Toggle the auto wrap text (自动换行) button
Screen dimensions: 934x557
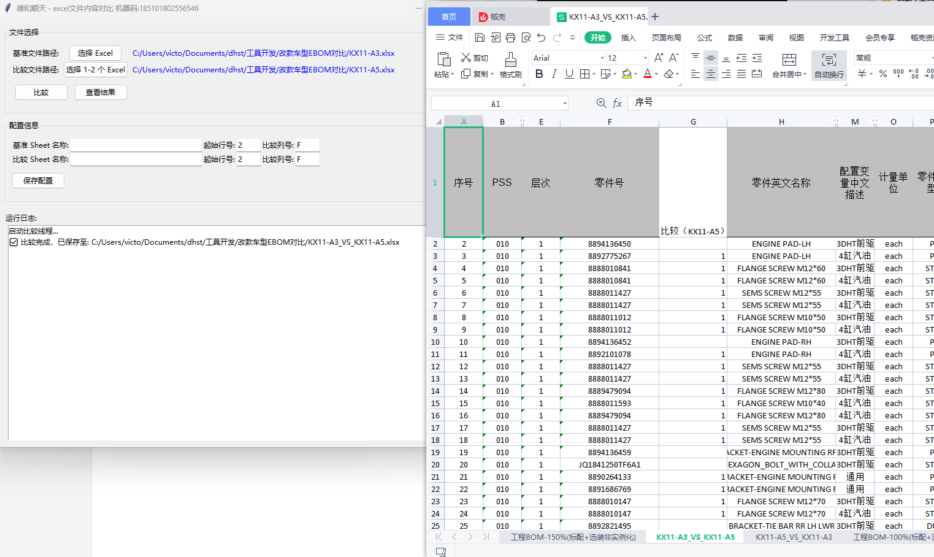coord(829,65)
